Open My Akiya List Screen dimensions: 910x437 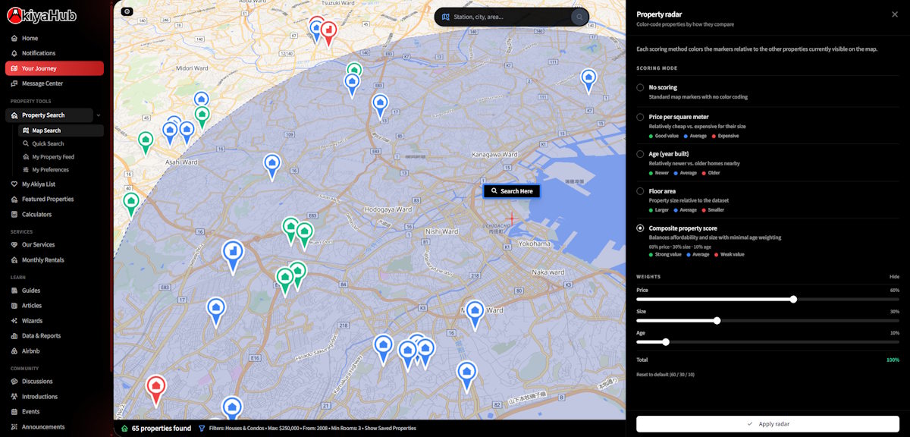tap(39, 184)
